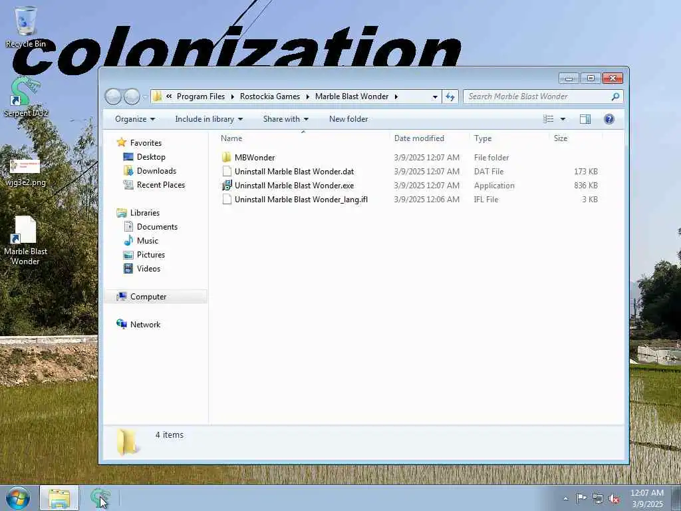681x511 pixels.
Task: Click the Music note icon in Libraries
Action: click(x=128, y=240)
